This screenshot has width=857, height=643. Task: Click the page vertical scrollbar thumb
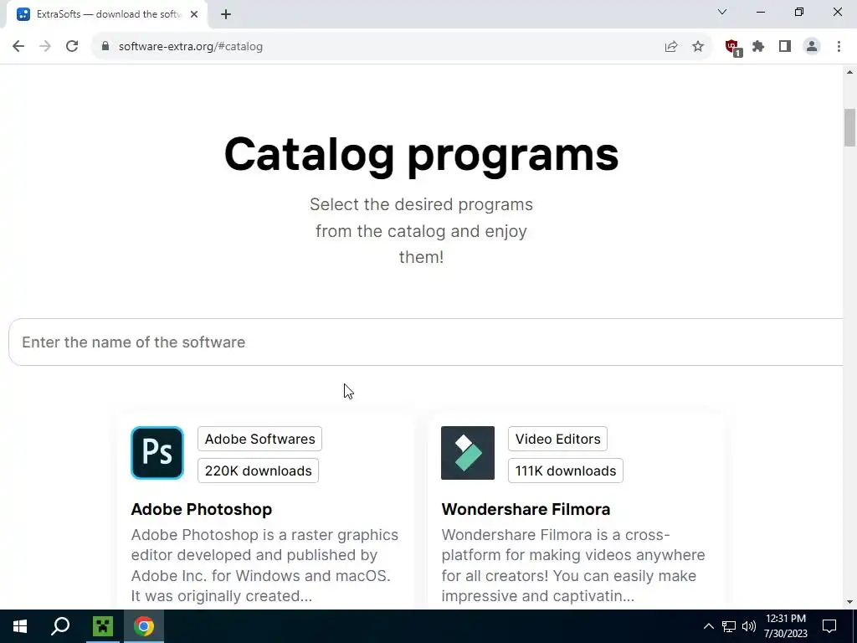coord(850,128)
